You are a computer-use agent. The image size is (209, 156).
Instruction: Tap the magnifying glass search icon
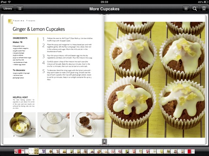(x=195, y=9)
